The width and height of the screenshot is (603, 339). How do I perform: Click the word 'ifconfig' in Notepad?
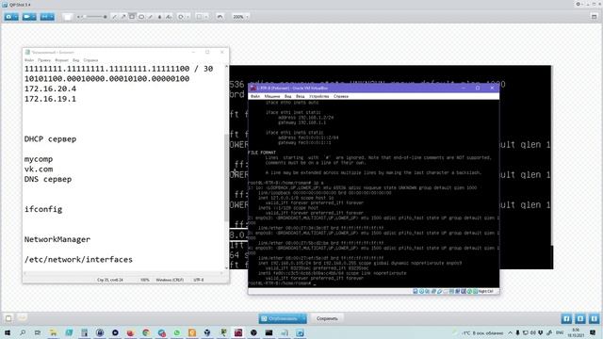(x=43, y=209)
